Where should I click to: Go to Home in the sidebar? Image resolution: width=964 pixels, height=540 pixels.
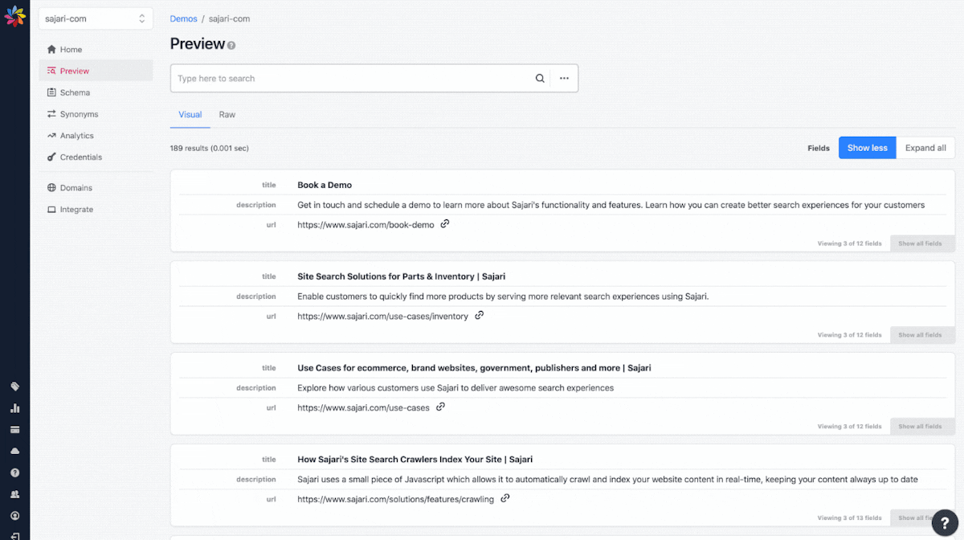pyautogui.click(x=96, y=50)
